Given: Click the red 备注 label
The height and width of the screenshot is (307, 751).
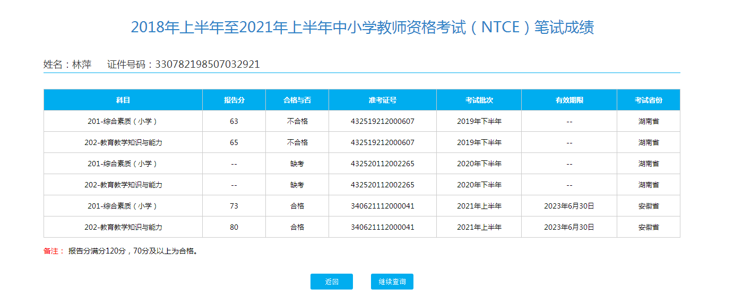Looking at the screenshot, I should click(54, 251).
